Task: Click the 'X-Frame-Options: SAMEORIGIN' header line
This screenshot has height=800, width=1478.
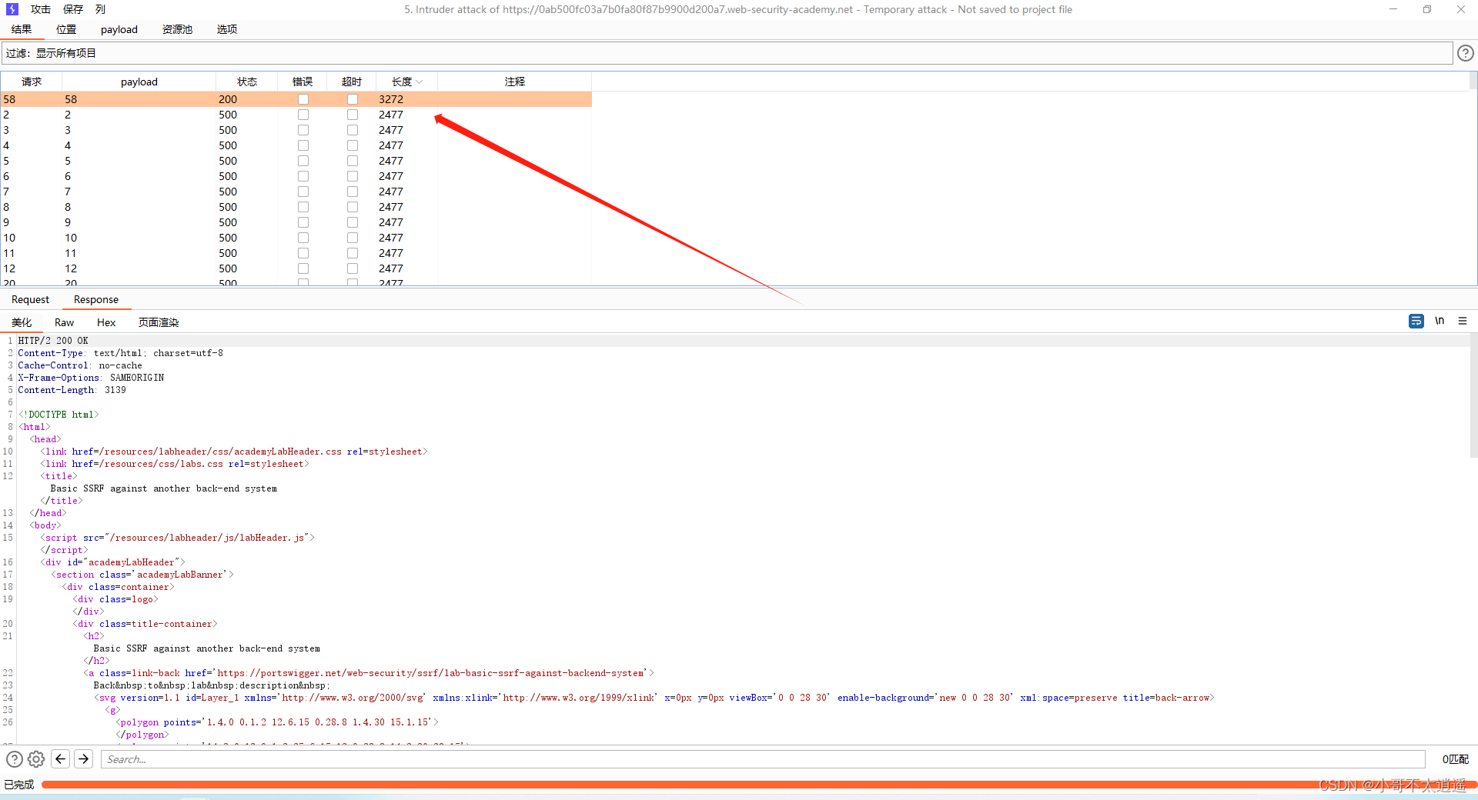Action: coord(91,378)
